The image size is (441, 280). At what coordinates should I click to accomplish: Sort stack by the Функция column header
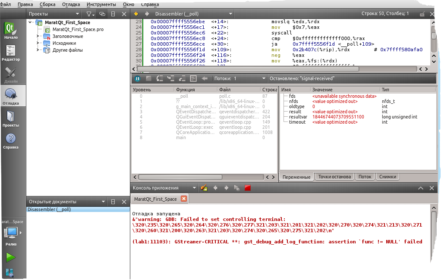195,90
